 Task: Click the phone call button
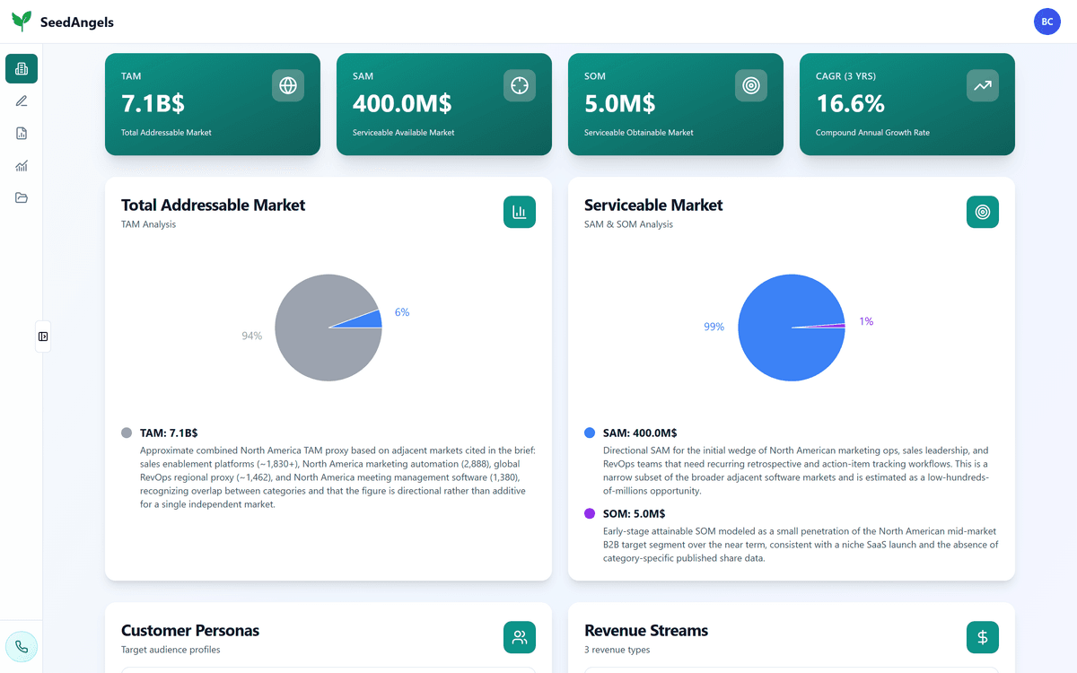point(22,647)
